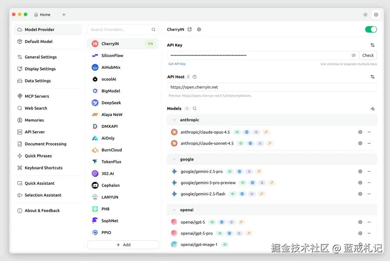Click the API Host help question icon
The height and width of the screenshot is (261, 390).
[x=195, y=77]
